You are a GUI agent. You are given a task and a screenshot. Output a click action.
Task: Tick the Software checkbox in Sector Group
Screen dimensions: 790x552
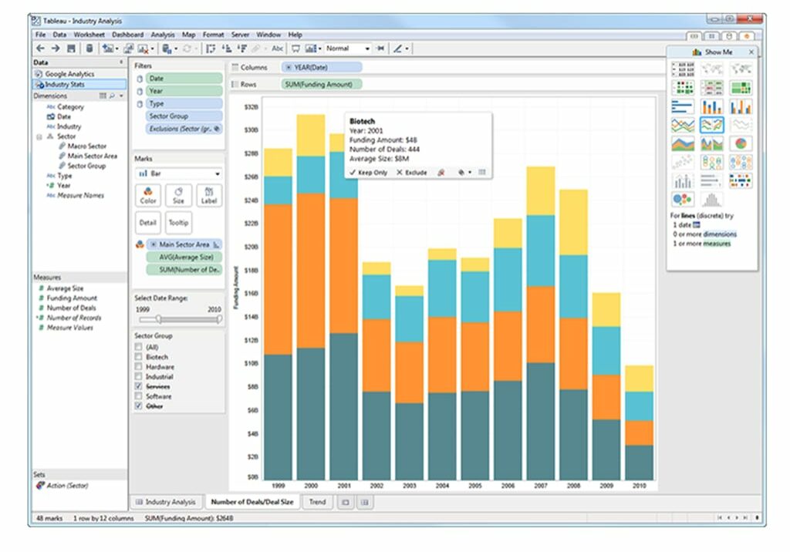click(x=138, y=396)
